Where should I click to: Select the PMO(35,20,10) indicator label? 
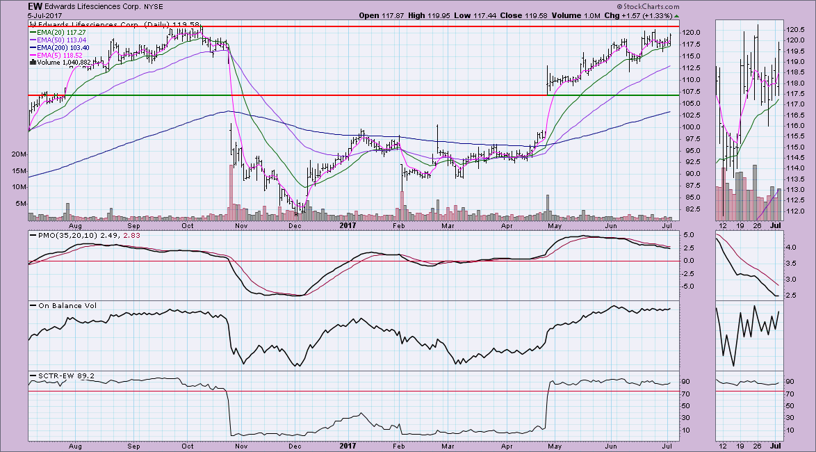(x=66, y=236)
